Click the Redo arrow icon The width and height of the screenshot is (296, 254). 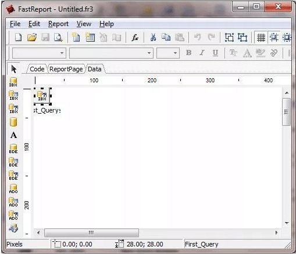click(211, 37)
